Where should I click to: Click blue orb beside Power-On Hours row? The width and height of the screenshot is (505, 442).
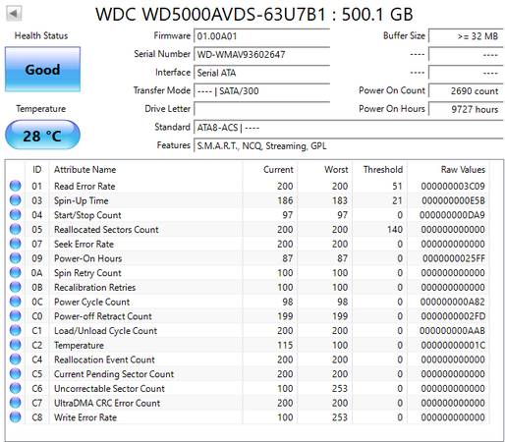click(15, 258)
